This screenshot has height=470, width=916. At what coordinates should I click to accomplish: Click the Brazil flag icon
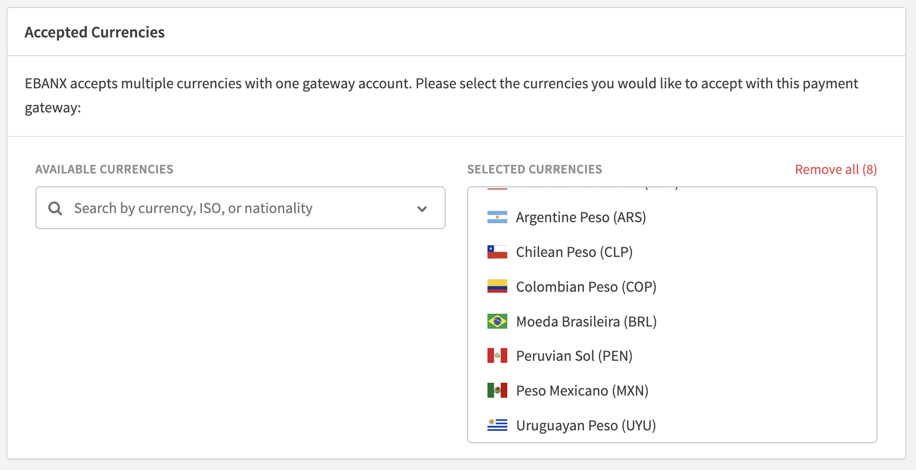pos(497,321)
